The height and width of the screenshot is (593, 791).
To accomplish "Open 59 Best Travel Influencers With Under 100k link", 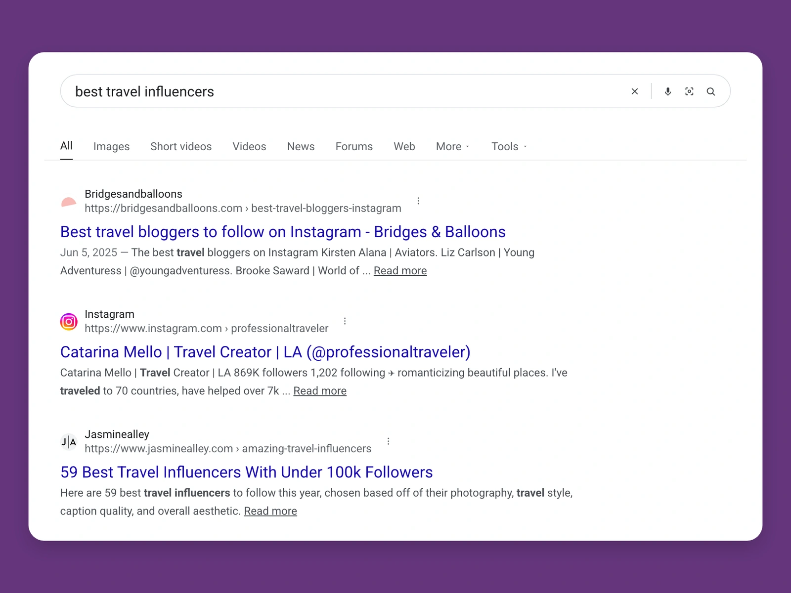I will click(246, 472).
